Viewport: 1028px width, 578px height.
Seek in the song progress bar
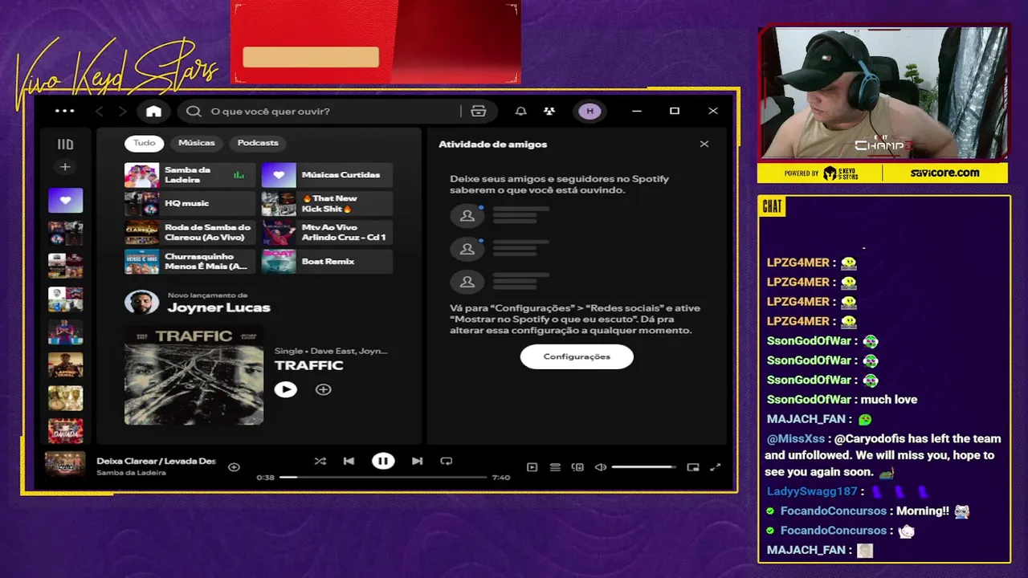pyautogui.click(x=383, y=477)
